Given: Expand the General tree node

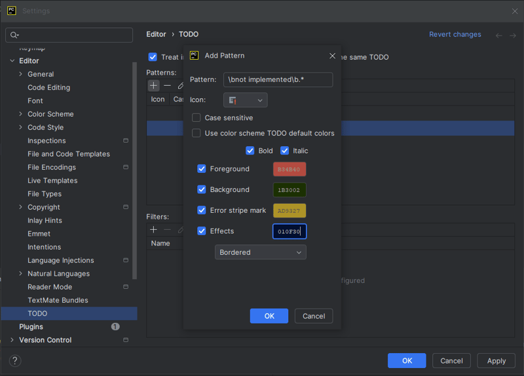Looking at the screenshot, I should pyautogui.click(x=21, y=74).
